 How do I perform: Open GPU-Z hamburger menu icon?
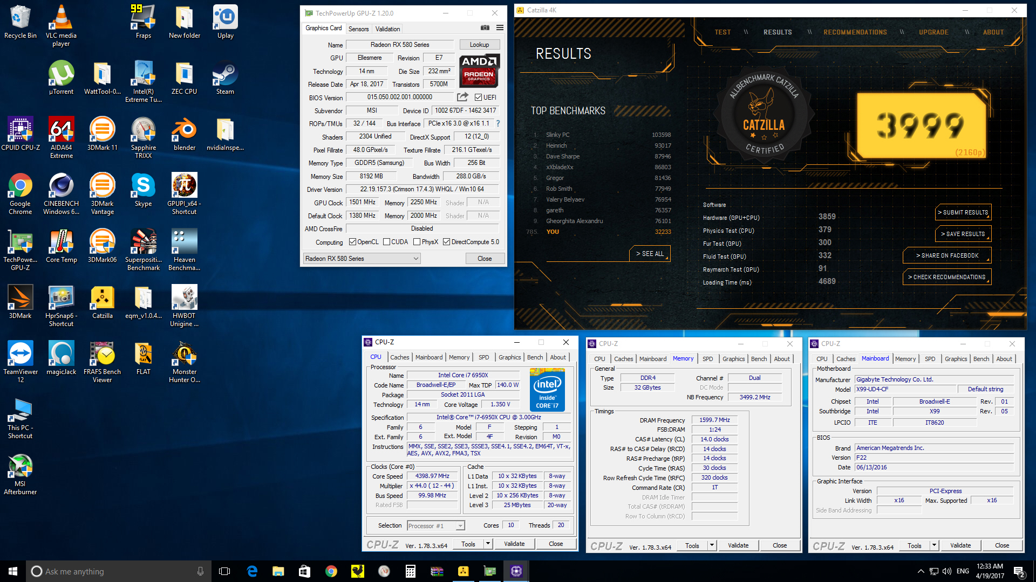500,28
